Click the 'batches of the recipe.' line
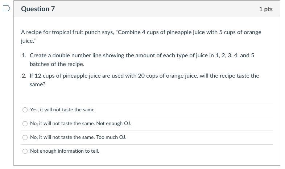Image resolution: width=285 pixels, height=169 pixels. coord(57,64)
